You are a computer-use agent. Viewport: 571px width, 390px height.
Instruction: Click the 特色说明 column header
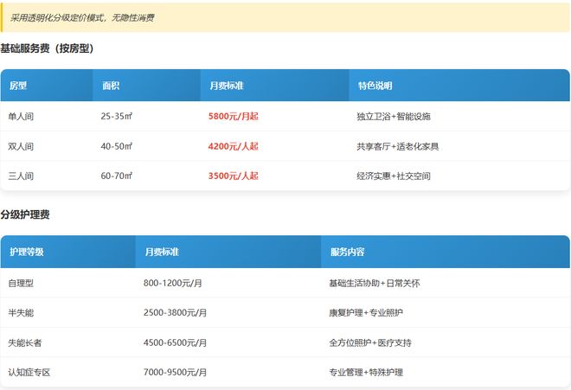[375, 86]
